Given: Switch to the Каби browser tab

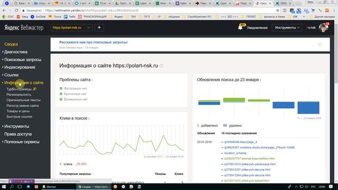Looking at the screenshot, I should (183, 3).
